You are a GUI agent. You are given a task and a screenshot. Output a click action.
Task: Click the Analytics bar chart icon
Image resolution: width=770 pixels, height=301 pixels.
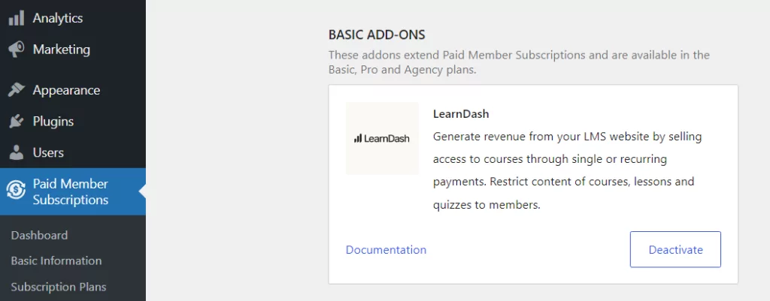pyautogui.click(x=17, y=18)
